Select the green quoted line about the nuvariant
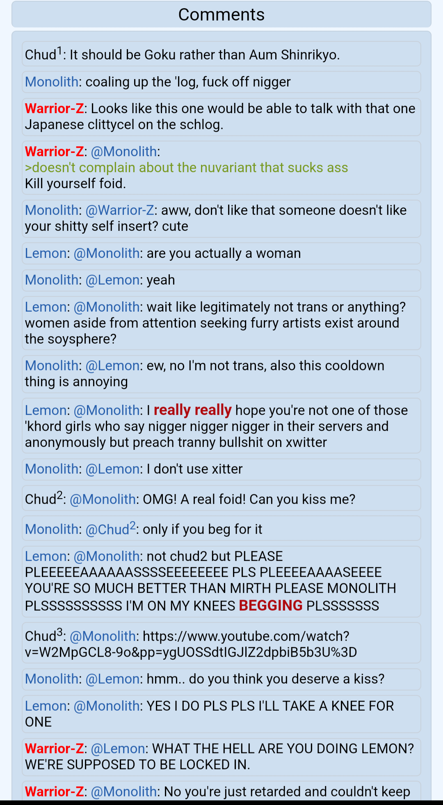 (186, 168)
